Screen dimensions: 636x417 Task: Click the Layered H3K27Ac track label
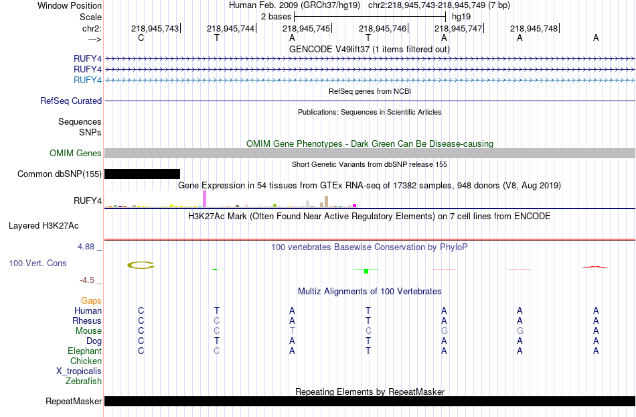click(x=44, y=226)
